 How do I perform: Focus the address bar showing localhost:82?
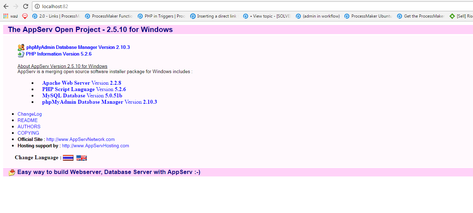click(252, 6)
